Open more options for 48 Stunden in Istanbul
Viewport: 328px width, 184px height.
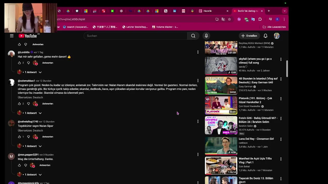point(281,79)
